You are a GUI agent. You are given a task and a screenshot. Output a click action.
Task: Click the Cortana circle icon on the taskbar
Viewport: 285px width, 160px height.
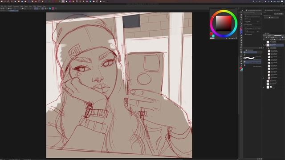[x=8, y=1]
